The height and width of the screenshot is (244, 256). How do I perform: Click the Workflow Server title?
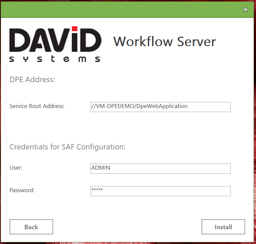click(164, 41)
